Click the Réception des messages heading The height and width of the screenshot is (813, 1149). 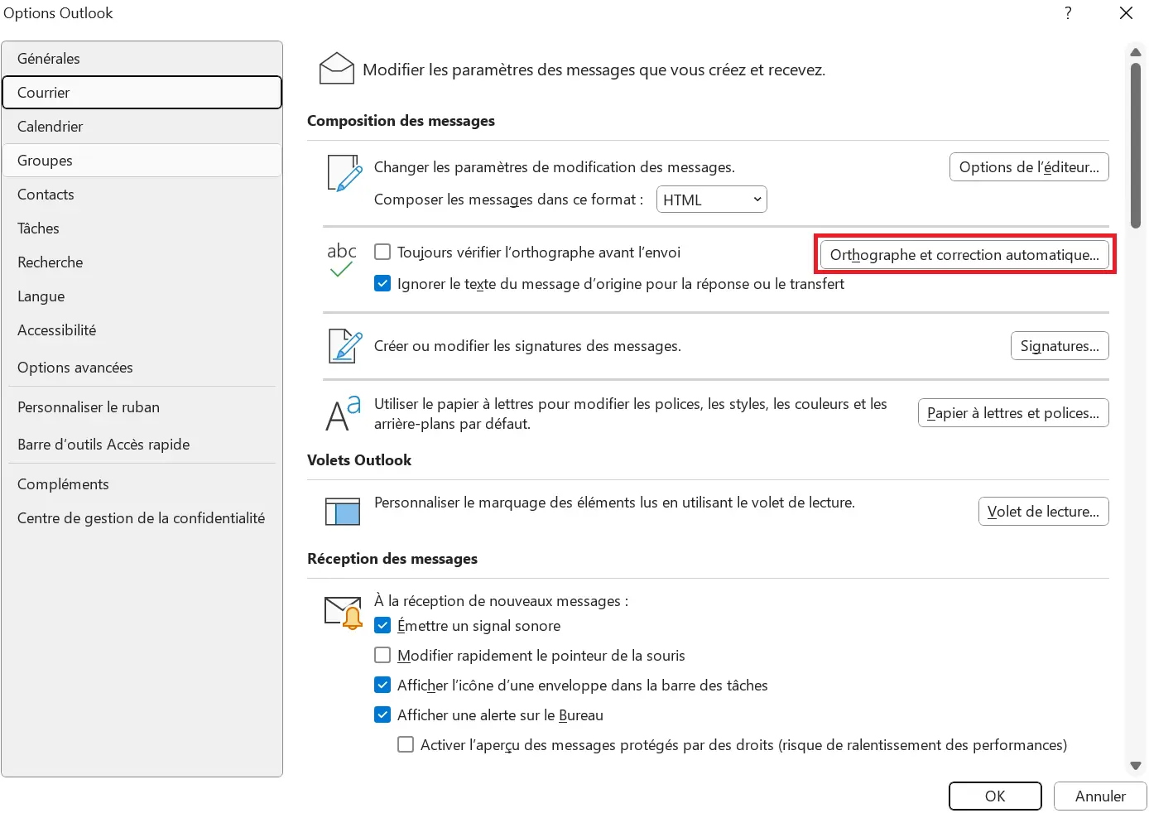point(392,559)
